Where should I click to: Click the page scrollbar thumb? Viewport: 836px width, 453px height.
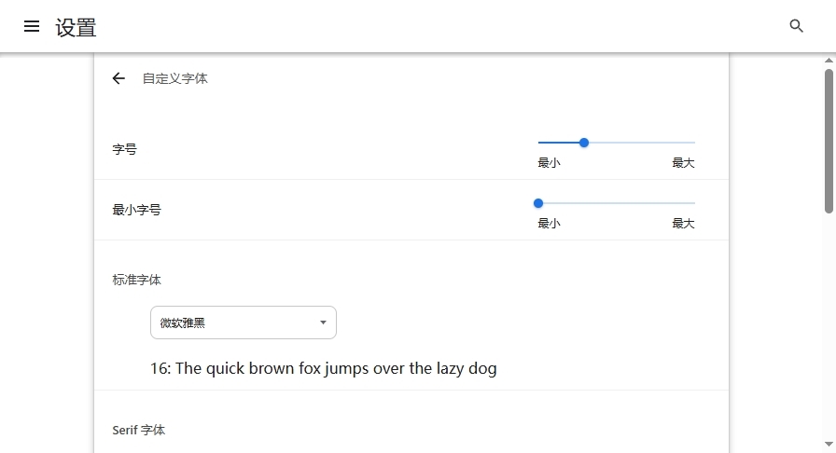point(829,140)
